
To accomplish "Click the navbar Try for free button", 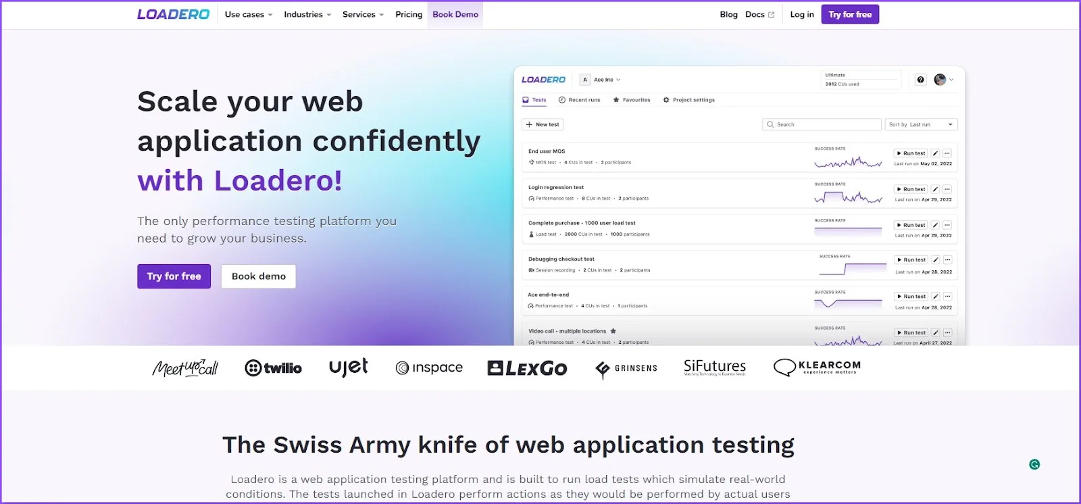I will point(850,14).
